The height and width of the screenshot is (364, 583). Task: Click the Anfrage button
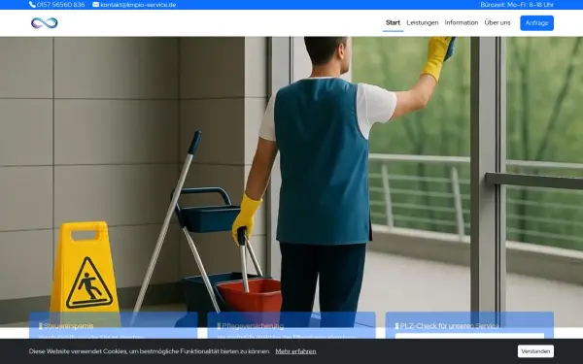pyautogui.click(x=536, y=23)
